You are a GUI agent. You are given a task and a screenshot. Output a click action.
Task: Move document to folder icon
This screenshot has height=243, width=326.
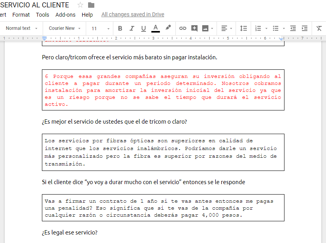[91, 5]
